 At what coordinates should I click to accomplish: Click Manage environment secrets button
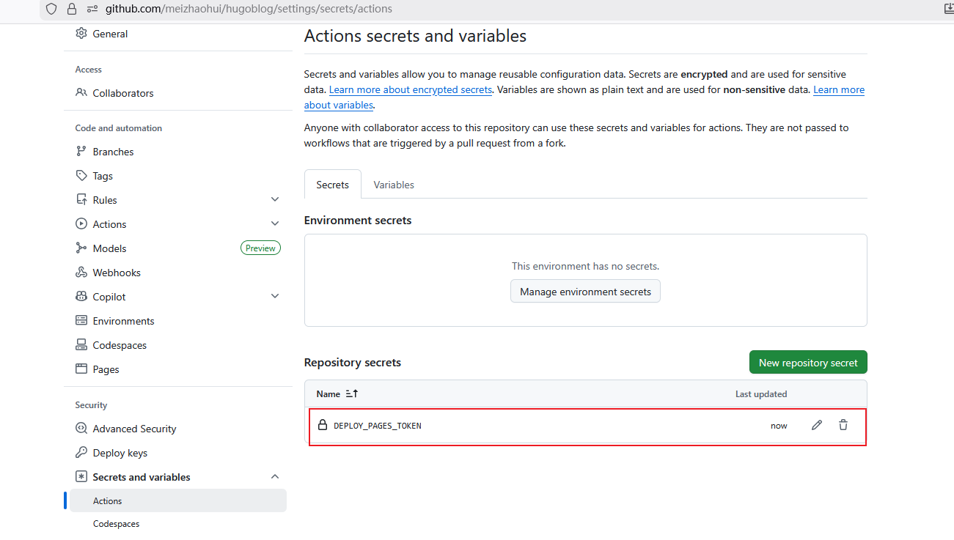tap(585, 292)
